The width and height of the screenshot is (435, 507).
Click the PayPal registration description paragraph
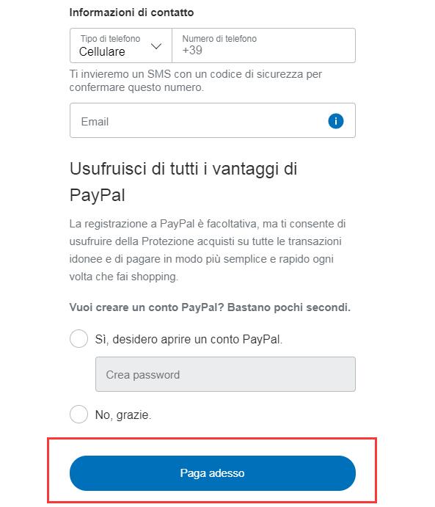pyautogui.click(x=208, y=250)
